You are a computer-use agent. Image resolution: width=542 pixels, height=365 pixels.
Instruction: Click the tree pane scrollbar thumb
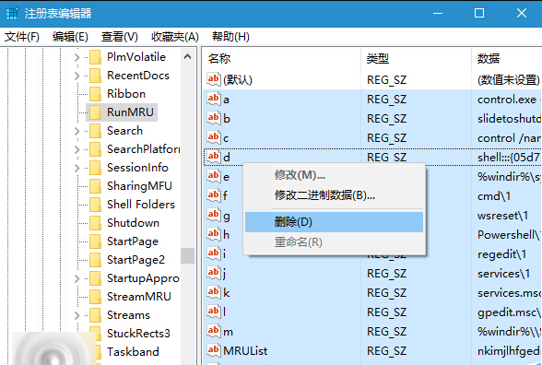(188, 255)
